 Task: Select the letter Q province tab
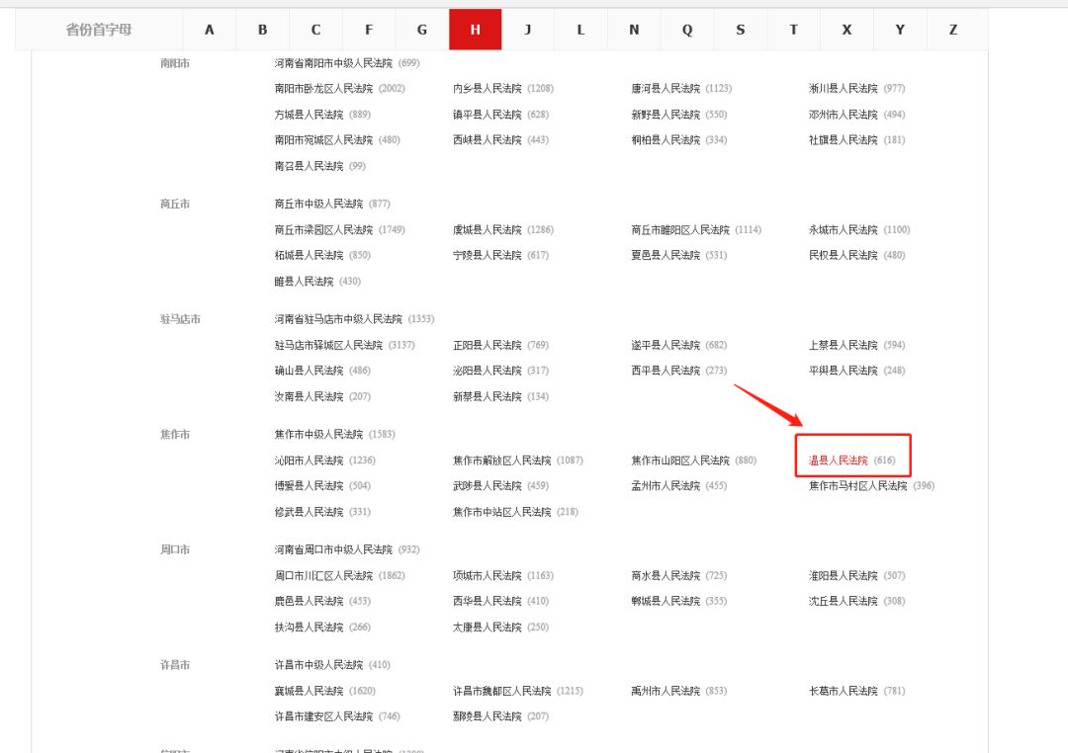[687, 30]
